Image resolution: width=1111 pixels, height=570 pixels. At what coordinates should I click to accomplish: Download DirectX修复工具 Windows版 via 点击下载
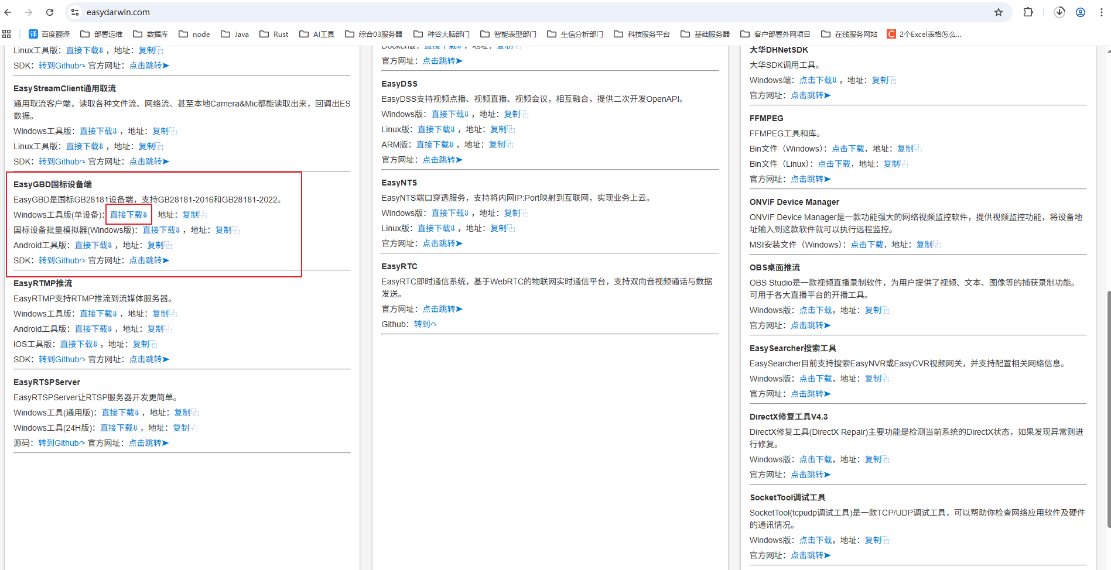816,459
